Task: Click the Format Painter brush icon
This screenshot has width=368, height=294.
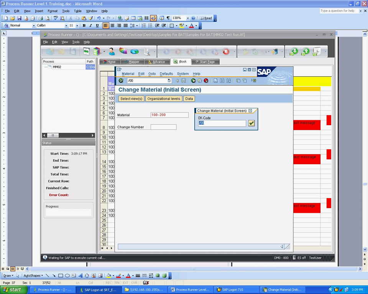Action: [x=91, y=18]
